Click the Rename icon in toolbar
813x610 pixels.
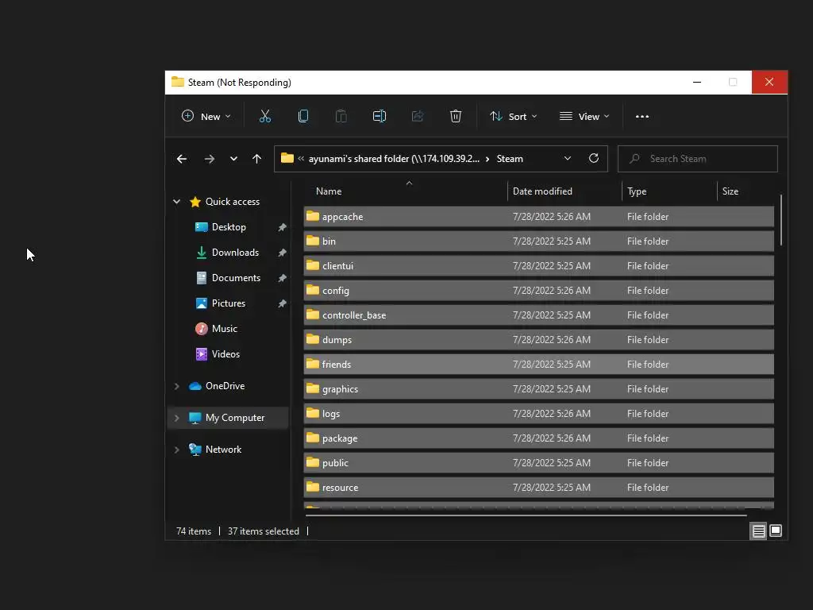(379, 116)
